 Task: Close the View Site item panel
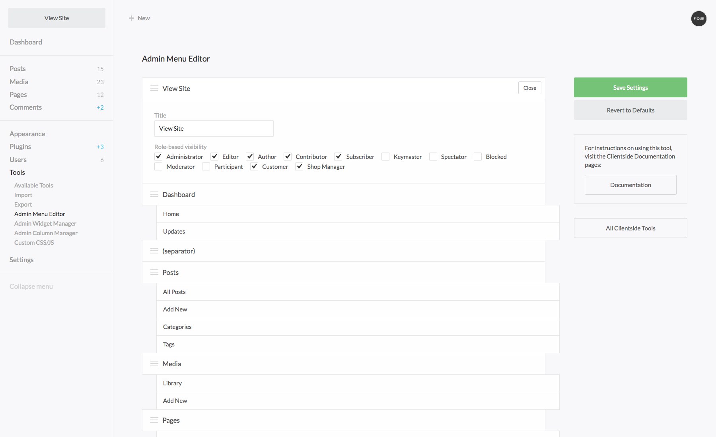coord(529,88)
